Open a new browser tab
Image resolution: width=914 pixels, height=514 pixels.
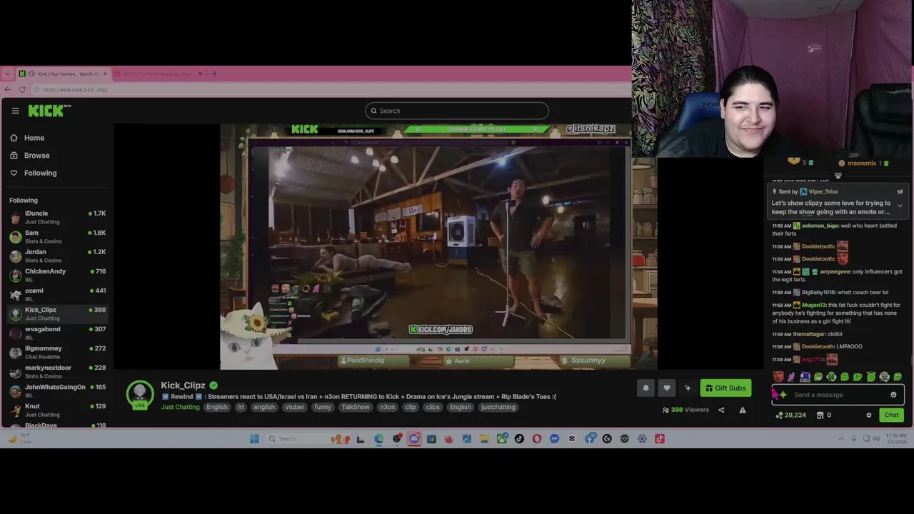point(214,74)
